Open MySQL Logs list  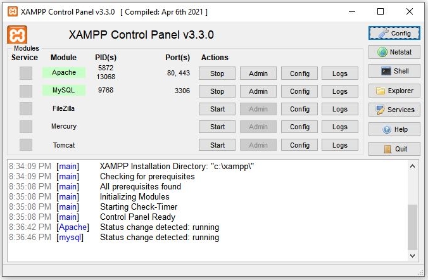(x=340, y=91)
